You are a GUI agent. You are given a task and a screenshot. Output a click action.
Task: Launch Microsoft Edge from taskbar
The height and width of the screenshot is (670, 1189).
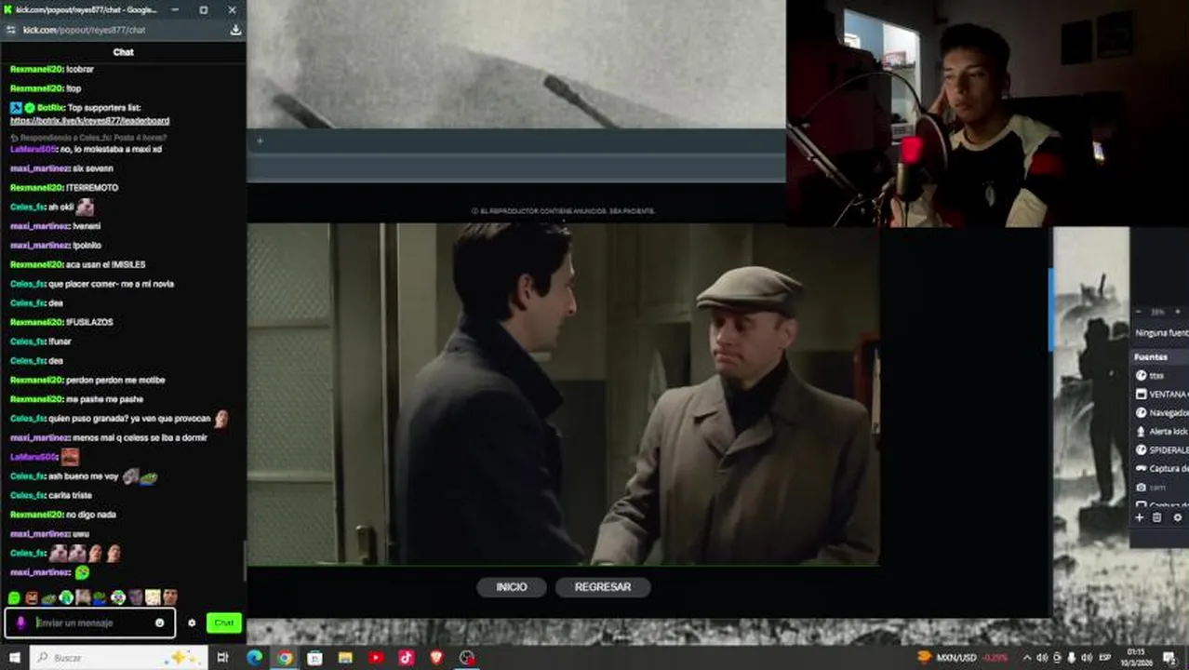pos(255,658)
